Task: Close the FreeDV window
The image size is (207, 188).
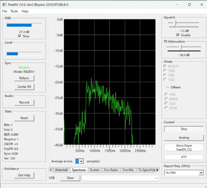Action: 202,5
